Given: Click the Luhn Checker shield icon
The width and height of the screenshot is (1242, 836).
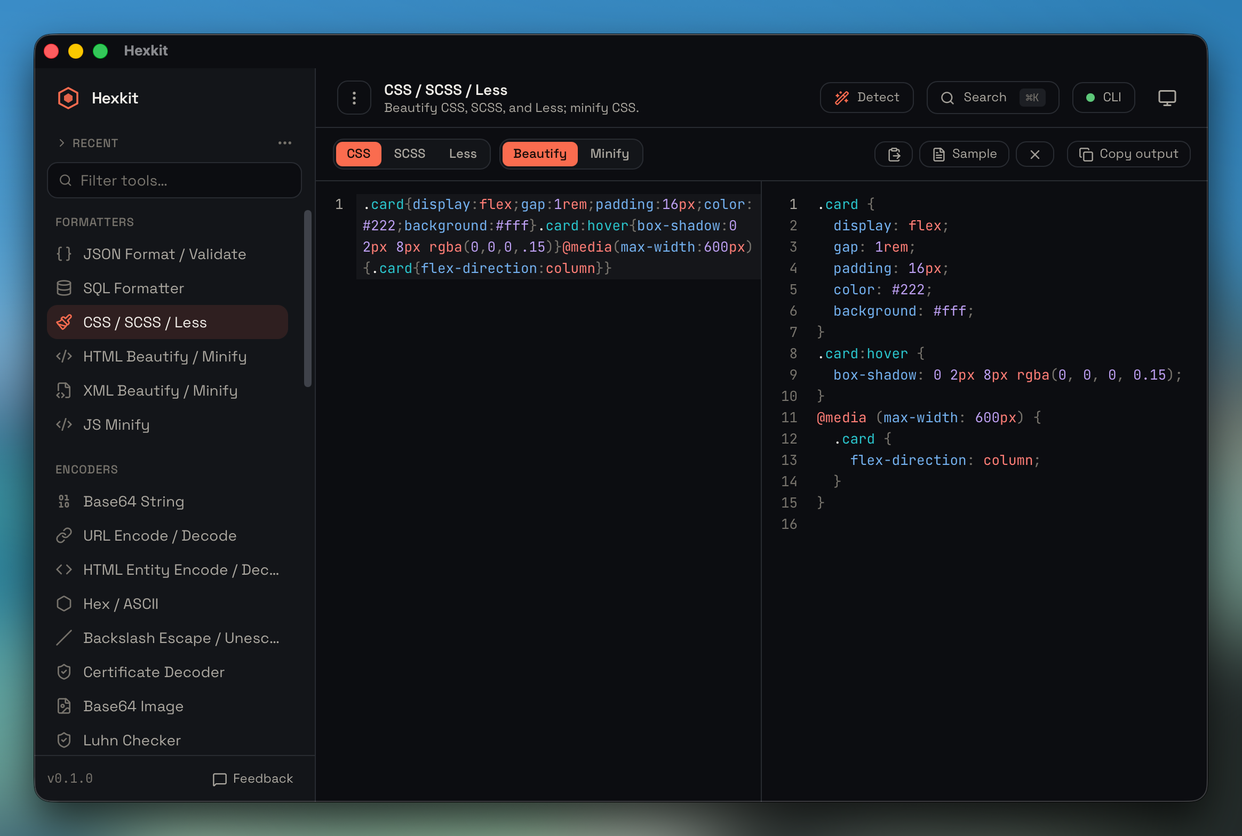Looking at the screenshot, I should 64,741.
